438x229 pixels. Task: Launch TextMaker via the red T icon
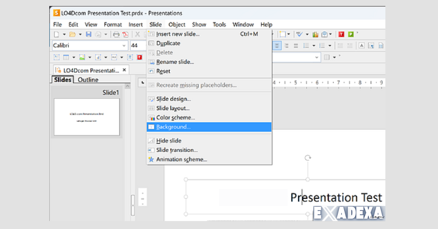[341, 34]
